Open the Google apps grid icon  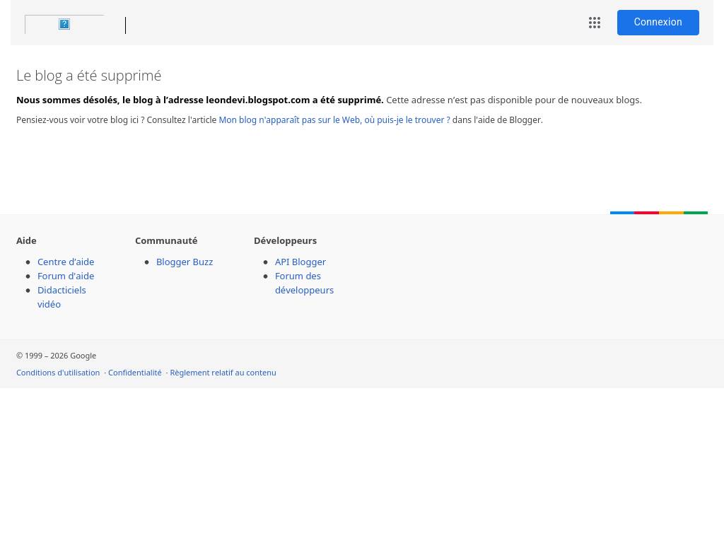click(x=594, y=23)
